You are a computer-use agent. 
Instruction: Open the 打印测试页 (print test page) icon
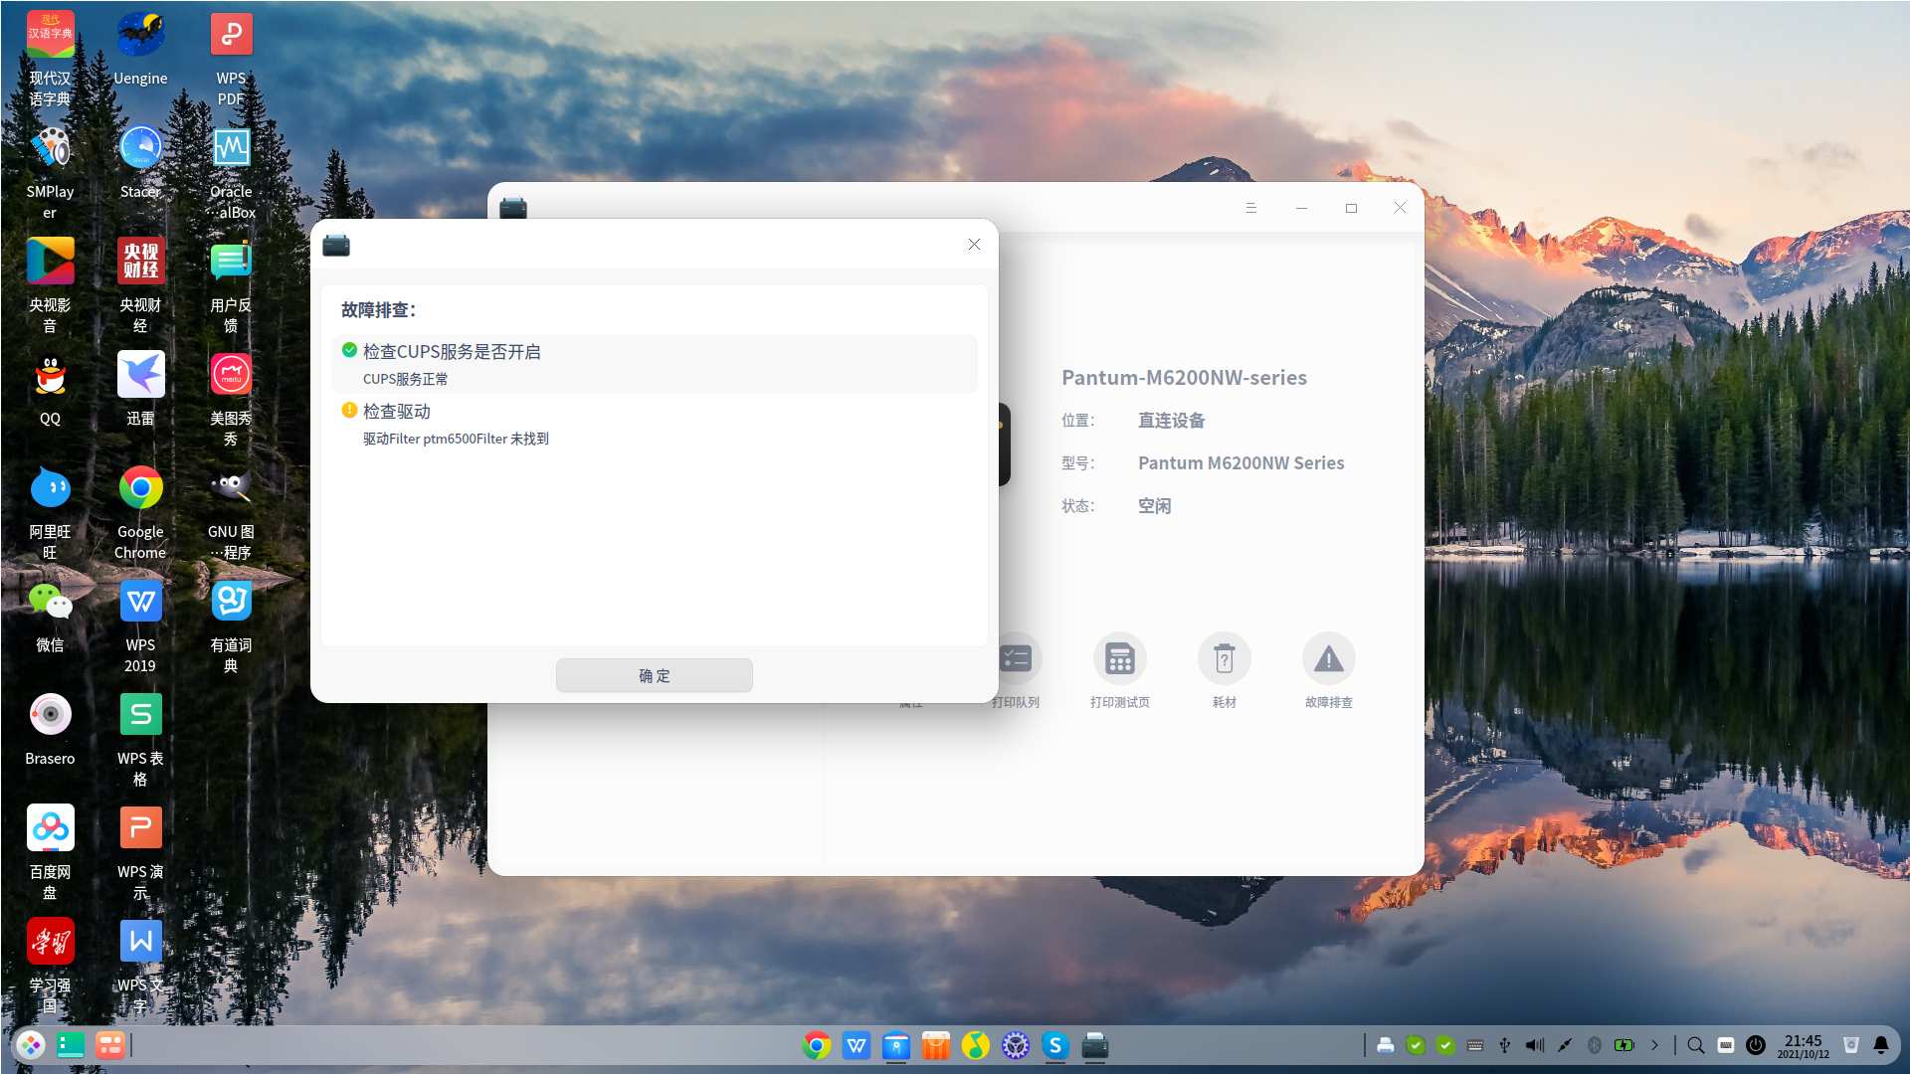1119,659
